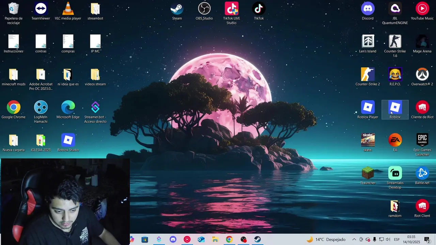
Task: Select LogMeIn Hamachi icon
Action: [41, 112]
